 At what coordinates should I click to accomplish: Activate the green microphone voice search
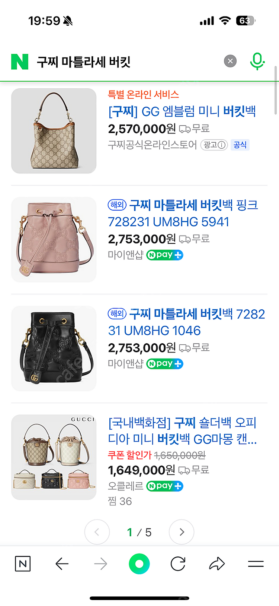[257, 61]
